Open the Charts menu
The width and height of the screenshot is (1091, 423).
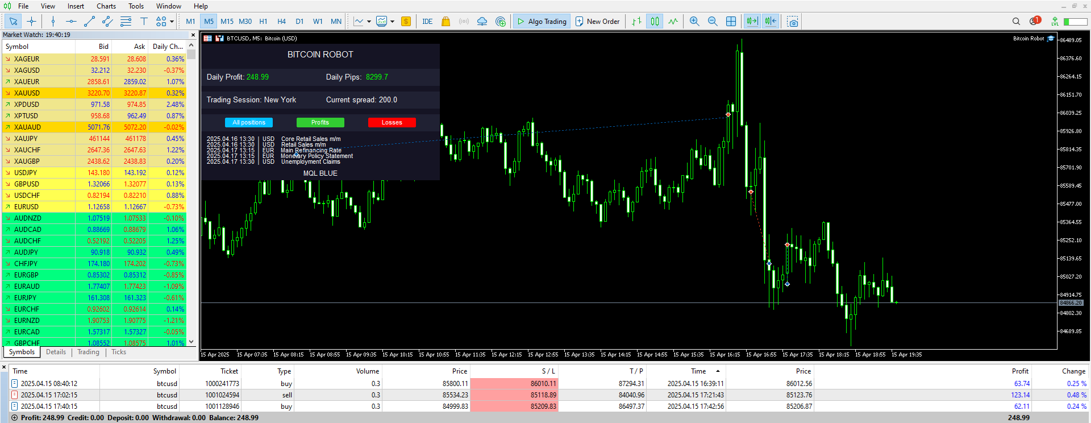106,6
